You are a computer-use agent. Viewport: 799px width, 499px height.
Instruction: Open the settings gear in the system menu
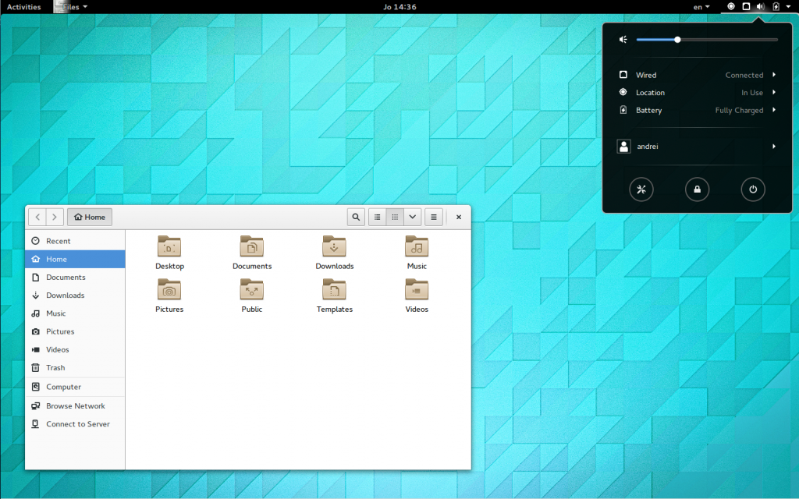click(641, 189)
